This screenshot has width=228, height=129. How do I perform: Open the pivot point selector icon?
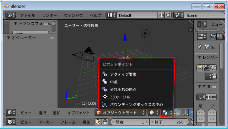167,112
